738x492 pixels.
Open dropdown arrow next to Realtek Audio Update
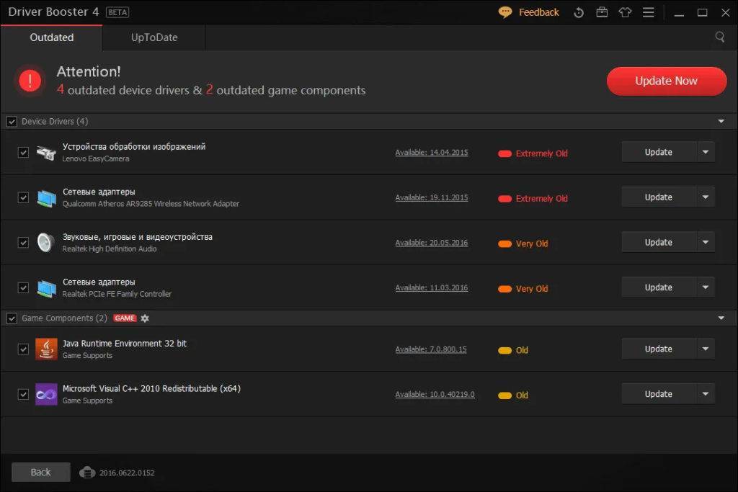706,243
